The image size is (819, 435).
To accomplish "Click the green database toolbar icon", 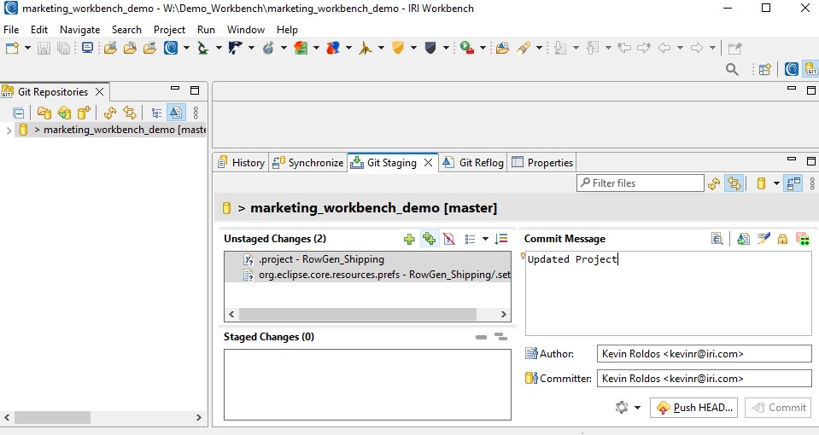I will pos(301,48).
